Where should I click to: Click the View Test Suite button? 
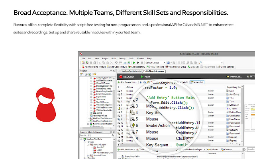pyautogui.click(x=156, y=67)
